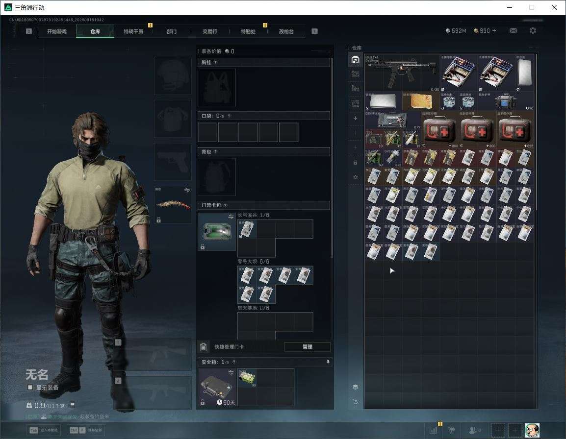Show help for 门禁卡包 question mark

(x=225, y=205)
